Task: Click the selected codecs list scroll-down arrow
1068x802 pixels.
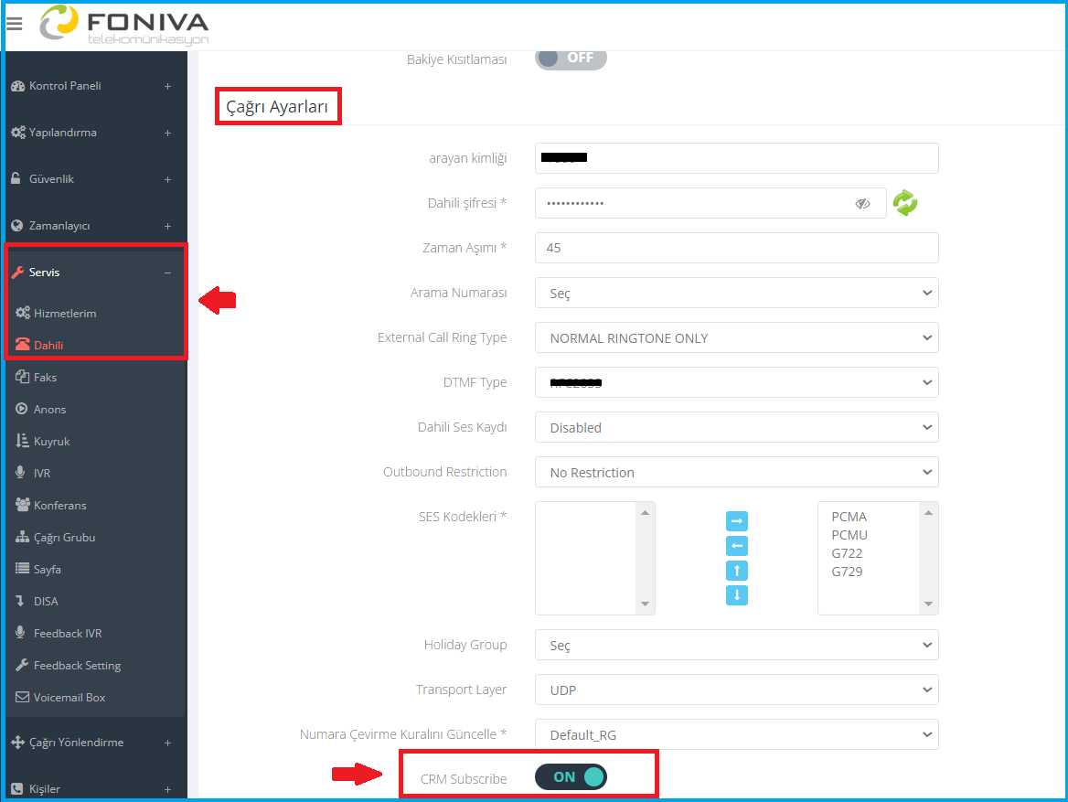Action: [x=928, y=604]
